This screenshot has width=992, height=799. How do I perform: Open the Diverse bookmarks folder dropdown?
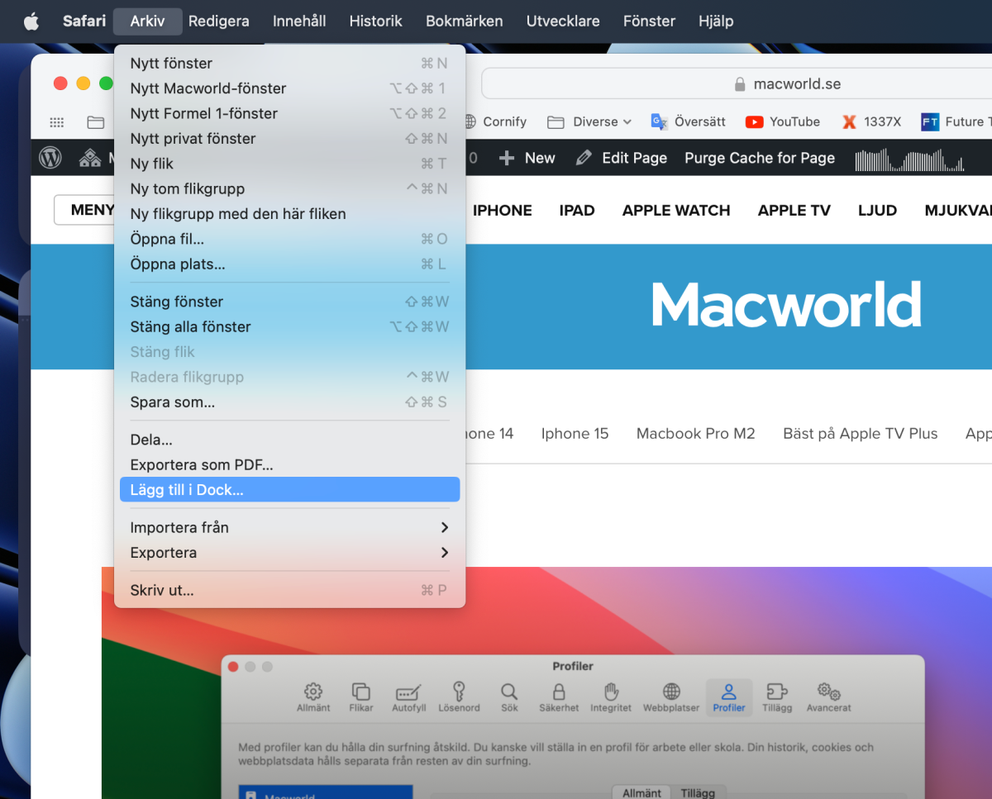[589, 122]
